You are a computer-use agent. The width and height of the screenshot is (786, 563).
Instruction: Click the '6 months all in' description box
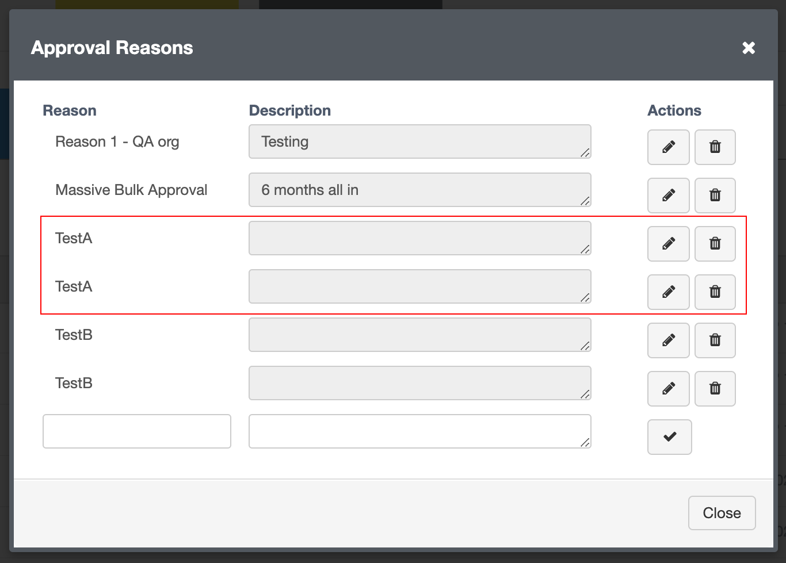click(x=419, y=190)
